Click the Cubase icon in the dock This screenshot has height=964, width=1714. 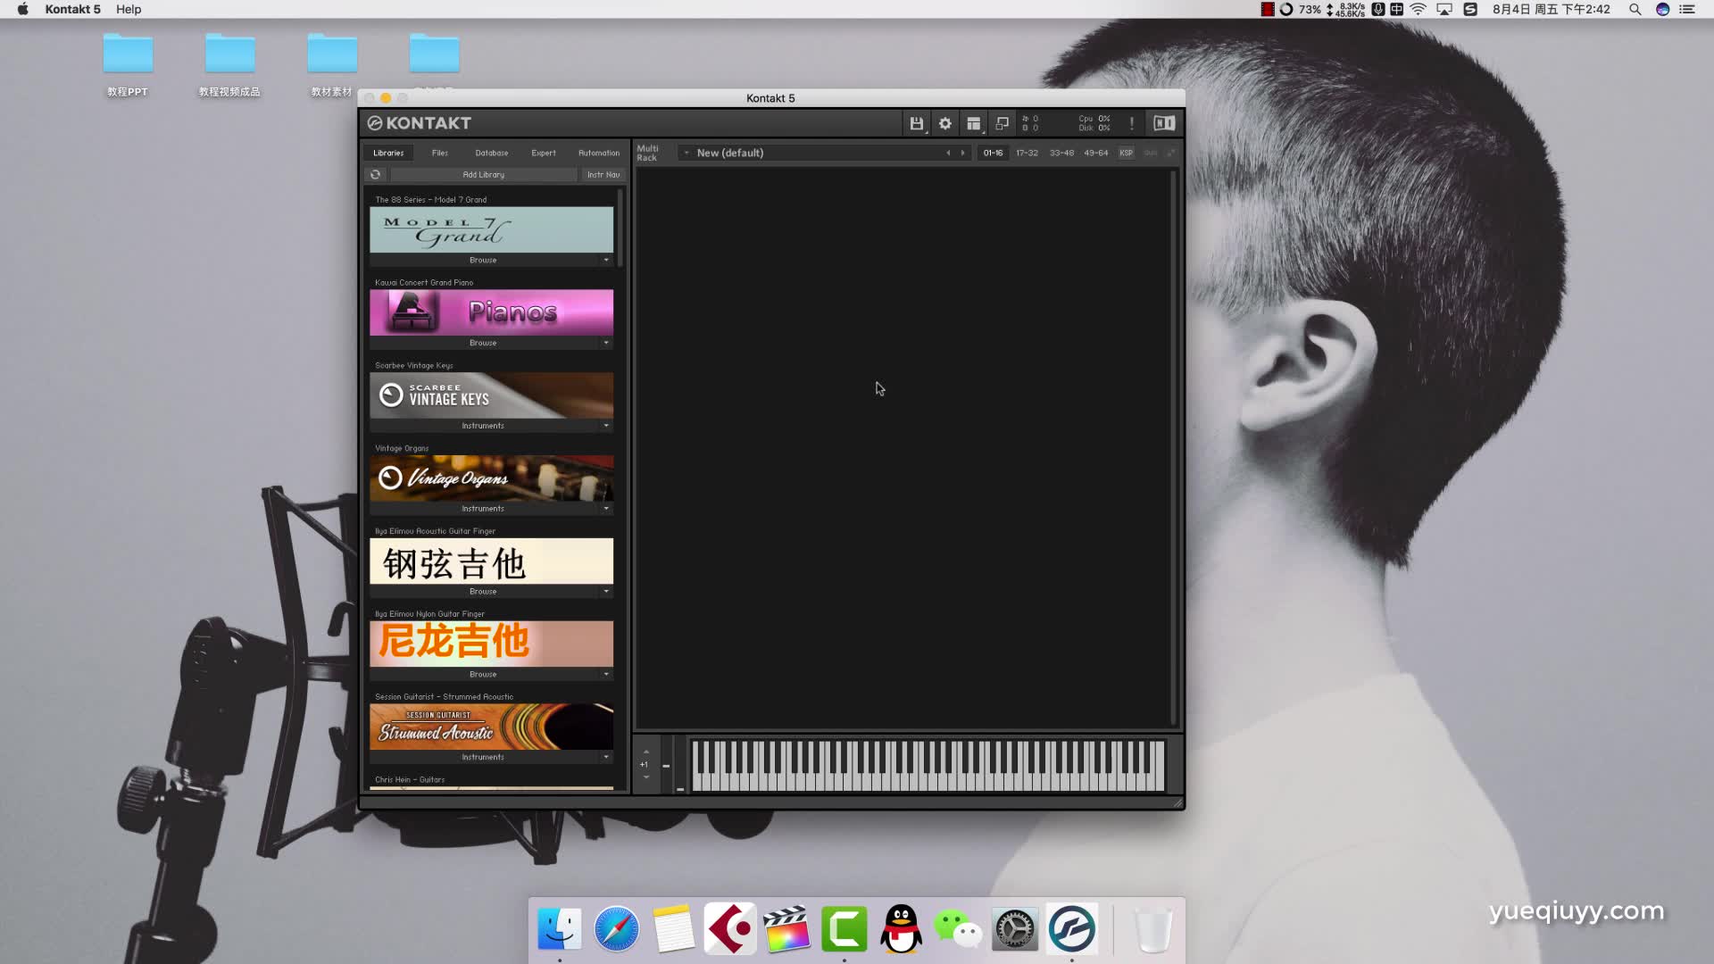point(729,929)
